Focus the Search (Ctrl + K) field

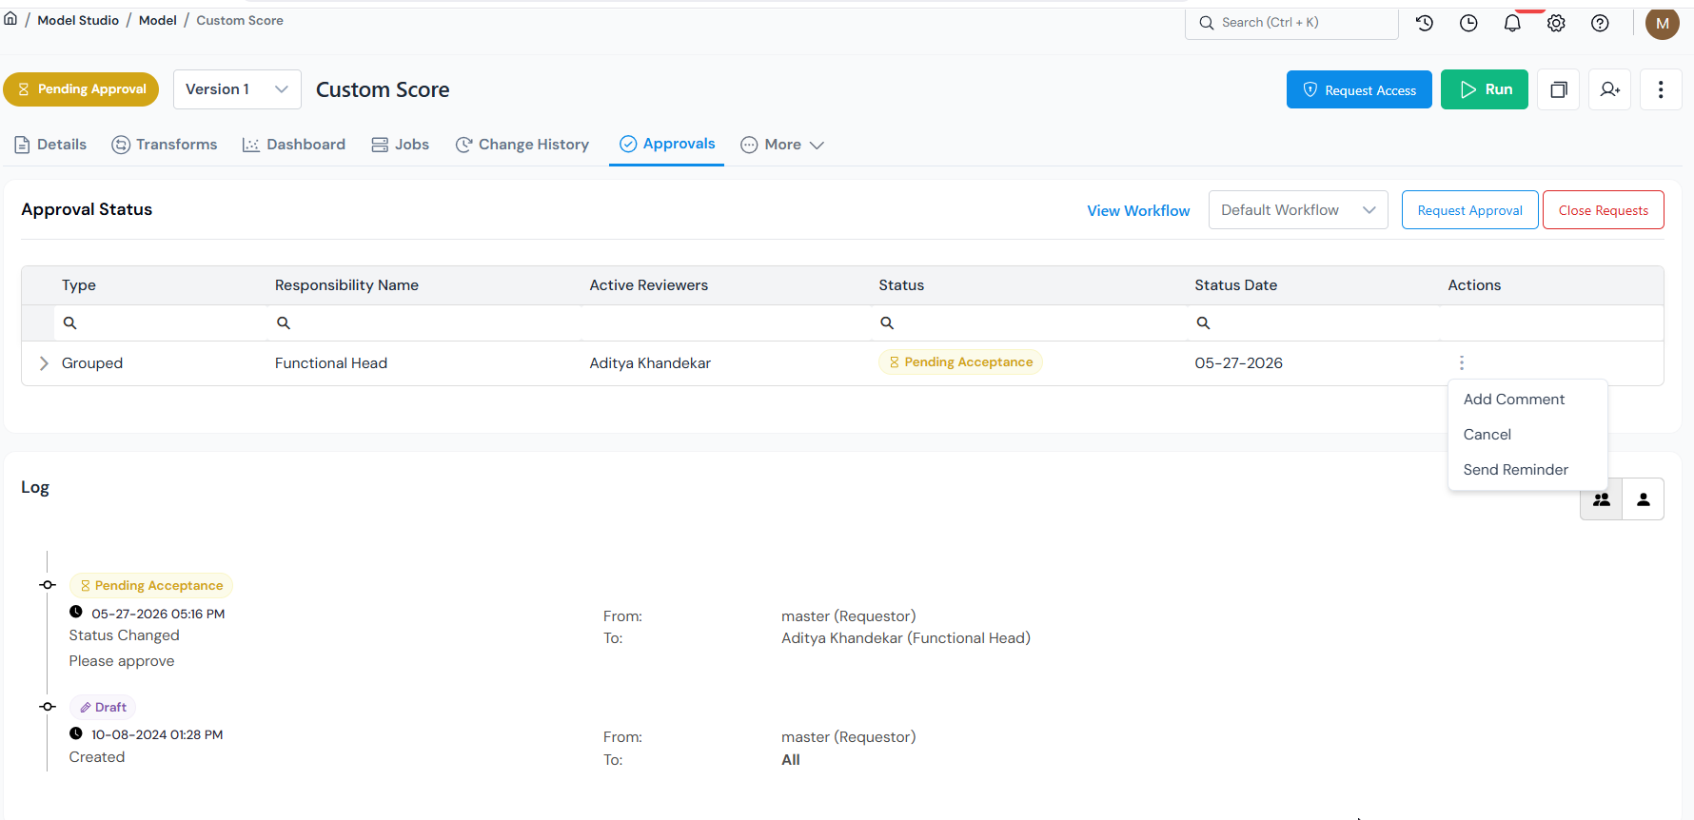pyautogui.click(x=1291, y=23)
